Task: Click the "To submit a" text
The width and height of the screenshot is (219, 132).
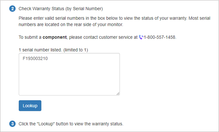Action: (x=30, y=37)
